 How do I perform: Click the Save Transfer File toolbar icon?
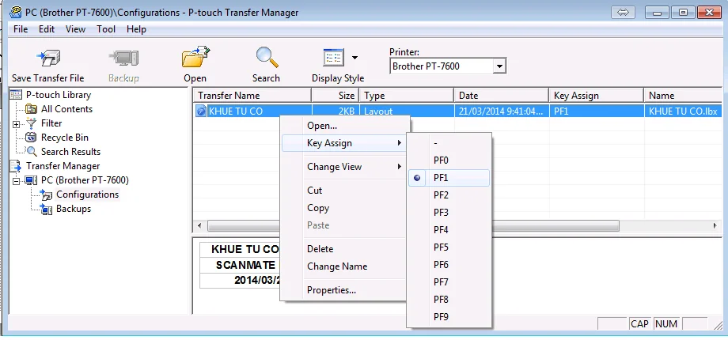(47, 60)
